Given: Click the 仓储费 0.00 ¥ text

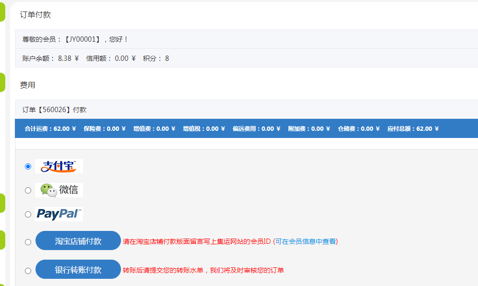Looking at the screenshot, I should 359,129.
